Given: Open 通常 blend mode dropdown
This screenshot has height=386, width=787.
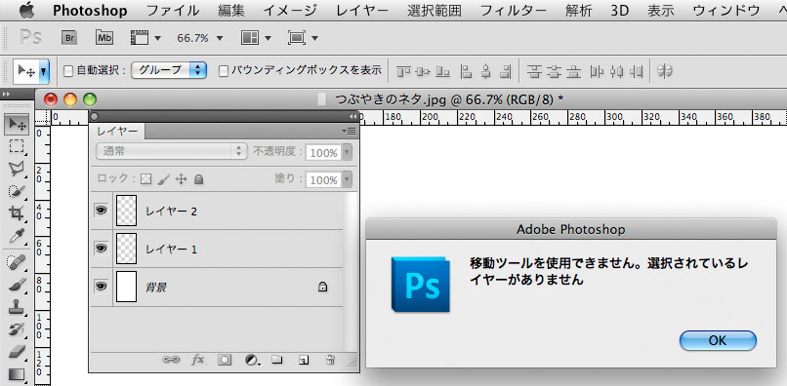Looking at the screenshot, I should 171,151.
